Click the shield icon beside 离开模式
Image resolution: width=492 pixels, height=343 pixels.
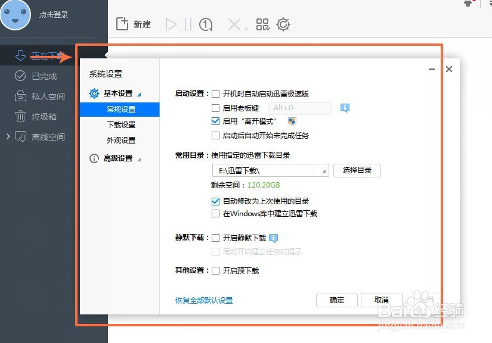[292, 121]
